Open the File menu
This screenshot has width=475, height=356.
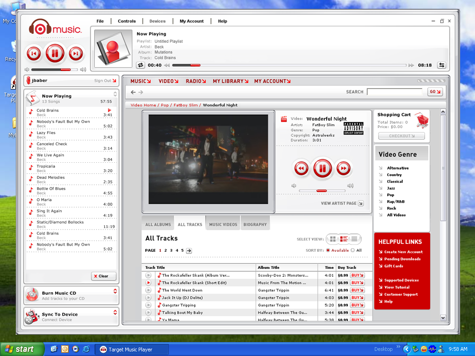100,21
